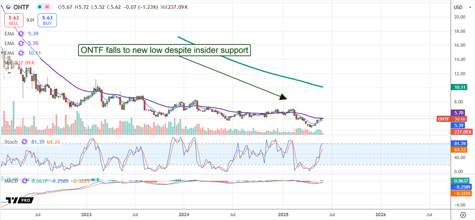The width and height of the screenshot is (475, 220).
Task: Select the EMA label showing 10.11
Action: [10, 53]
